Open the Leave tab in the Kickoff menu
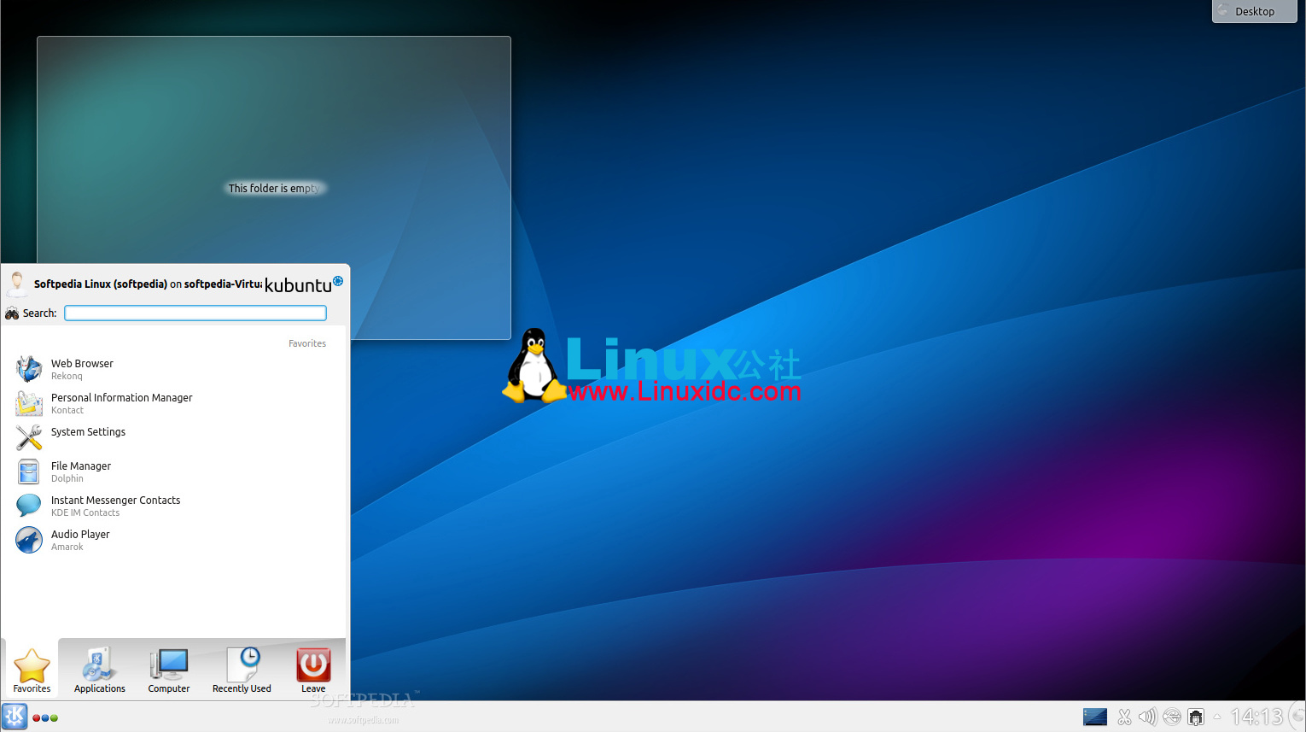The image size is (1306, 732). click(312, 671)
